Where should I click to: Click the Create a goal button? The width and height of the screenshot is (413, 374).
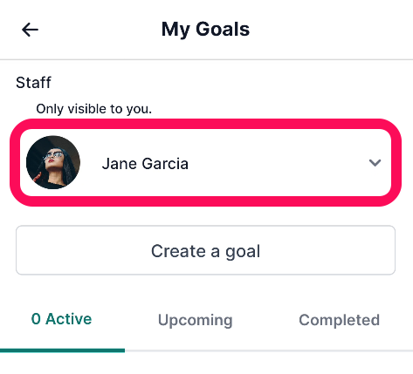pos(206,250)
